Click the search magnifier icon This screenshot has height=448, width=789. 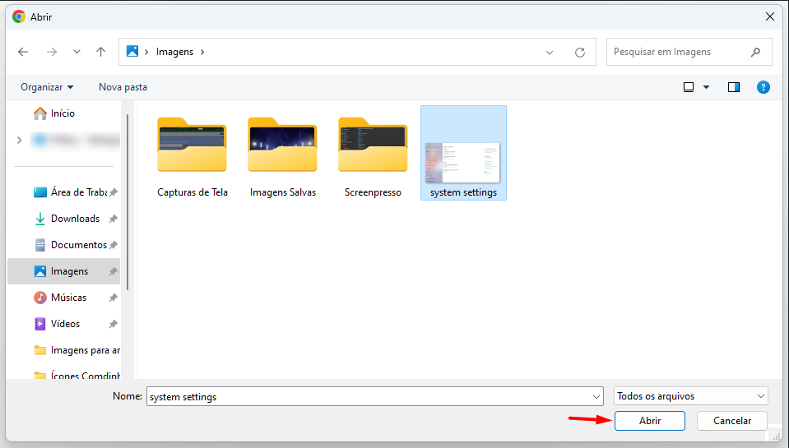pos(755,52)
